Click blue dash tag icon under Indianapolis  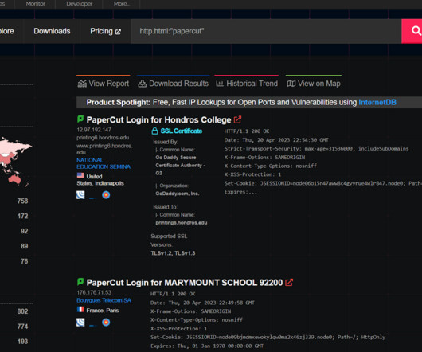[93, 198]
